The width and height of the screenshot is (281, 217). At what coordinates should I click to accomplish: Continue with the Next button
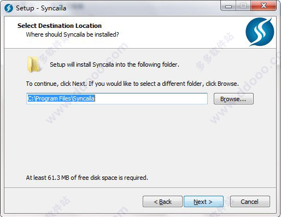point(203,202)
